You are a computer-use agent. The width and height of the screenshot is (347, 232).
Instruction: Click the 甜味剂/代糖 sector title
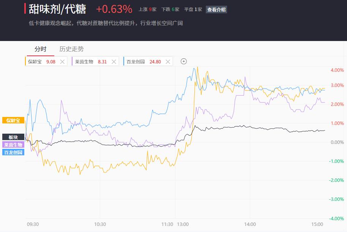[x=57, y=9]
